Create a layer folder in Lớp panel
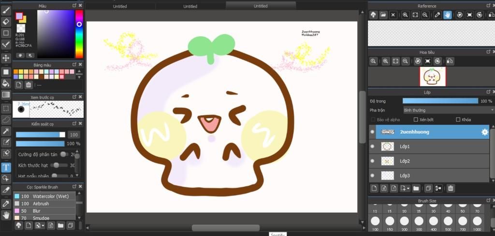Screen dimensions: 495x236 click(416, 188)
